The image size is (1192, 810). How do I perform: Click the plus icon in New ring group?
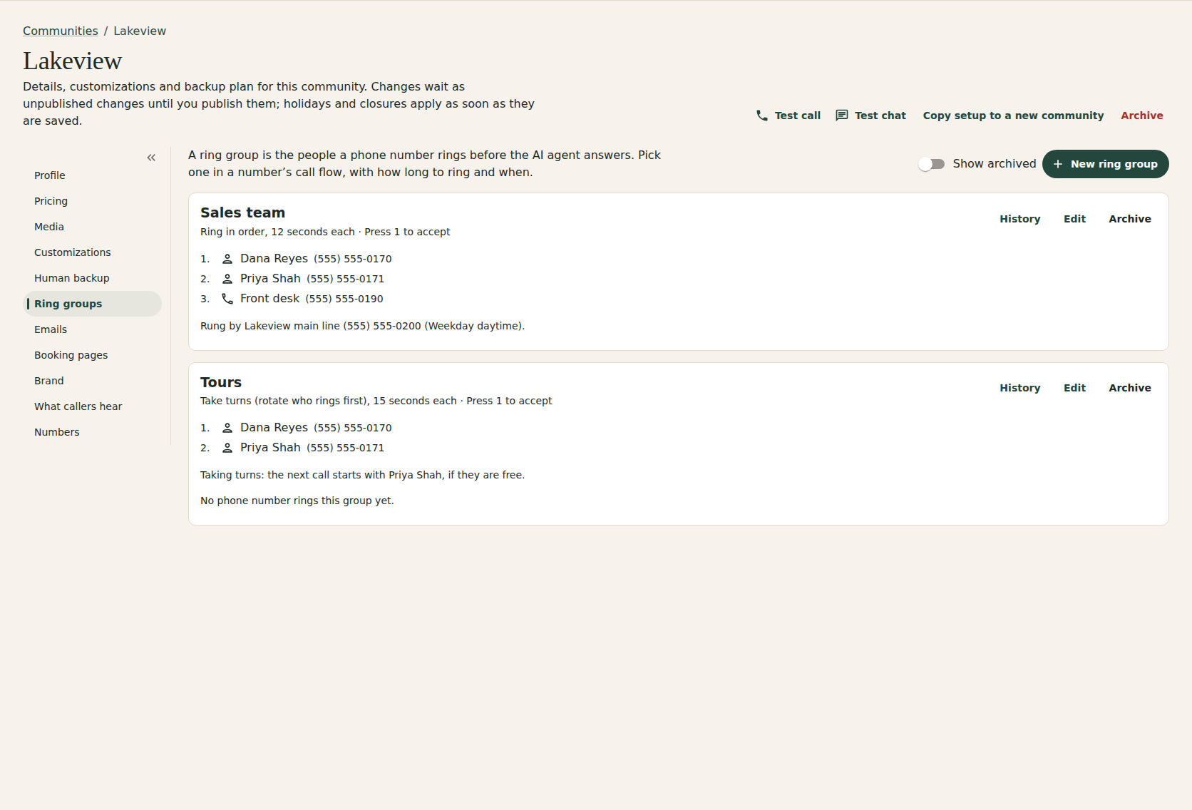(x=1058, y=164)
